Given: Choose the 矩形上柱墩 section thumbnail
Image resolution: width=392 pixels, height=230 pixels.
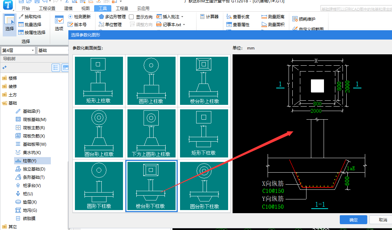Looking at the screenshot, I should click(x=99, y=80).
